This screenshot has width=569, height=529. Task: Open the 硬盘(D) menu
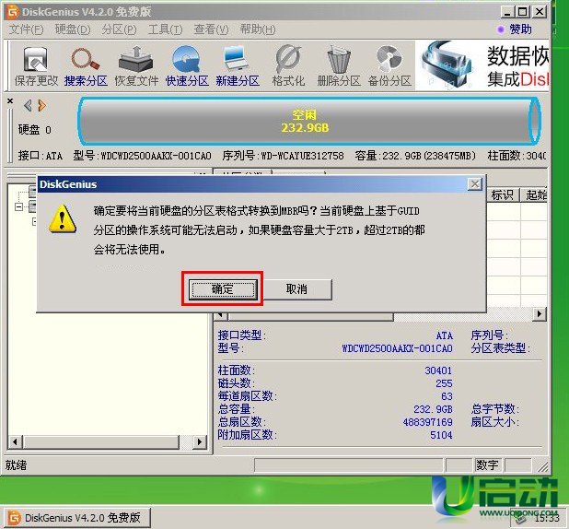click(x=73, y=29)
